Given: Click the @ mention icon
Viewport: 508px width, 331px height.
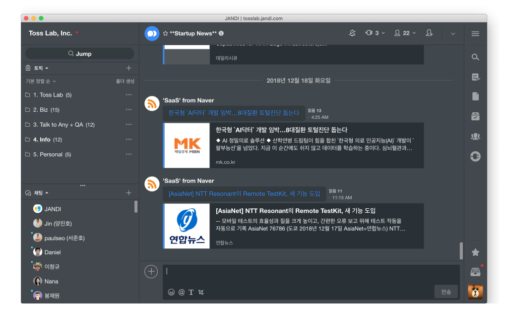Looking at the screenshot, I should click(x=182, y=292).
